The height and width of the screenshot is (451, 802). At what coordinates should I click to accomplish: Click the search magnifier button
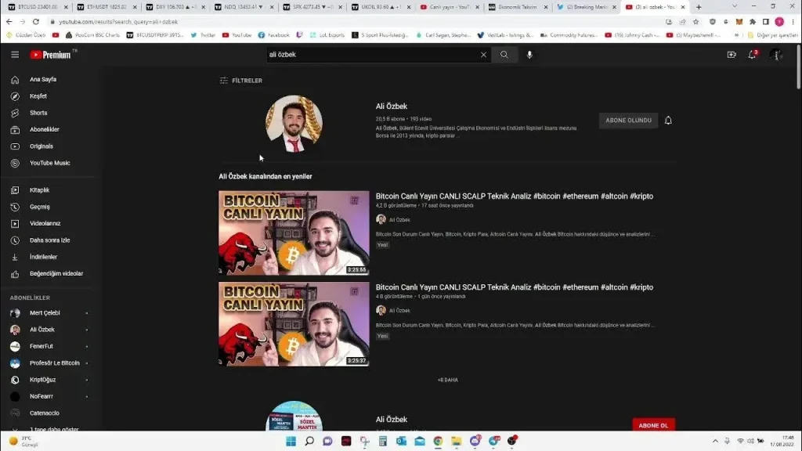504,55
